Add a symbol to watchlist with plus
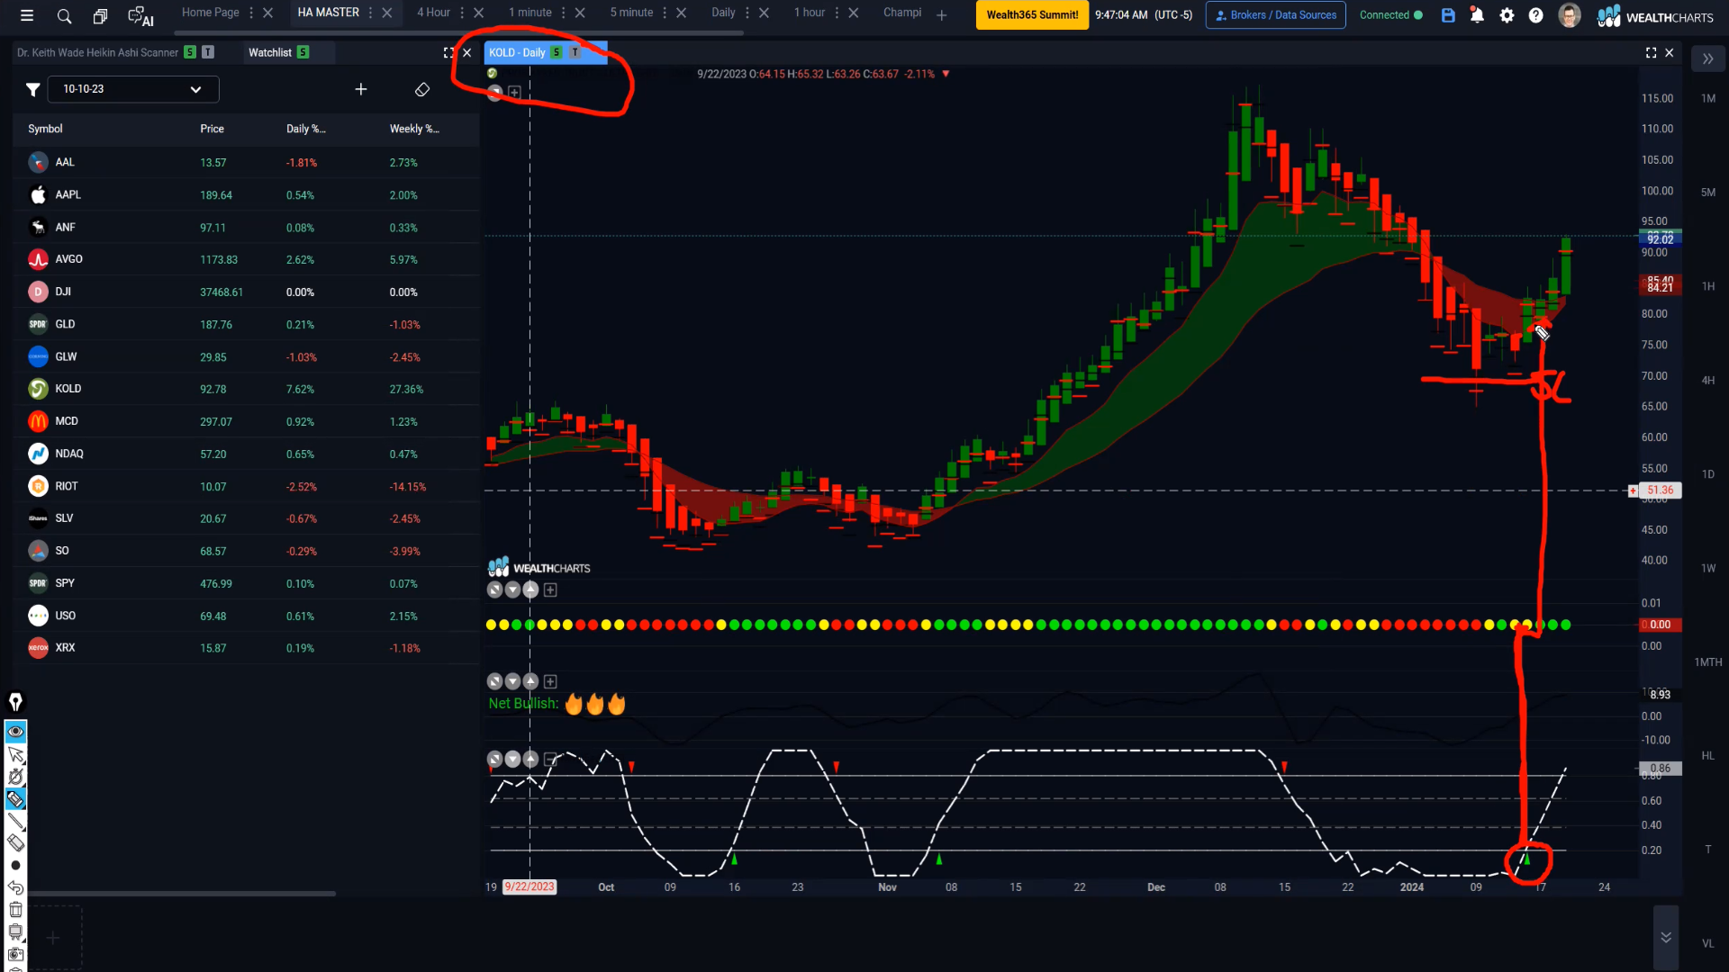 (x=361, y=89)
